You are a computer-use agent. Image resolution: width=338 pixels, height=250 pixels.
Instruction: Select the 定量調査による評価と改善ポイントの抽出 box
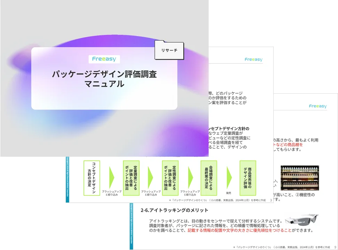point(131,178)
